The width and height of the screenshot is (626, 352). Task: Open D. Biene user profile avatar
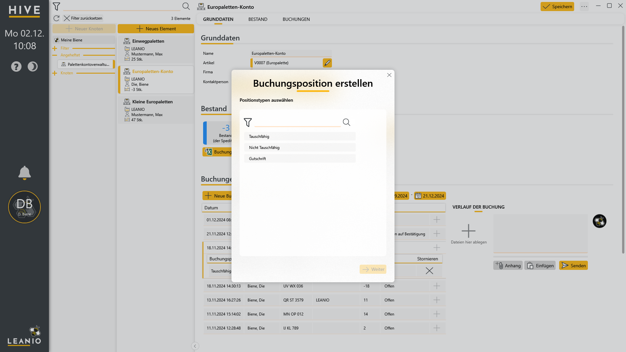click(24, 207)
